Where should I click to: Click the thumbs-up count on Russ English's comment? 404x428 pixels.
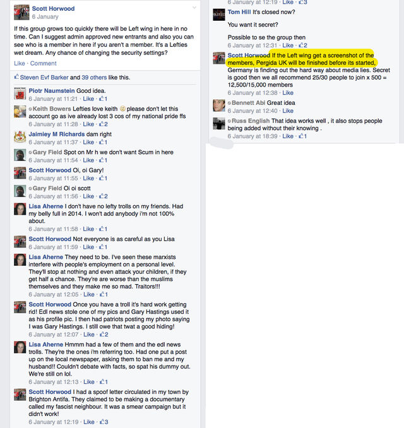pos(302,136)
